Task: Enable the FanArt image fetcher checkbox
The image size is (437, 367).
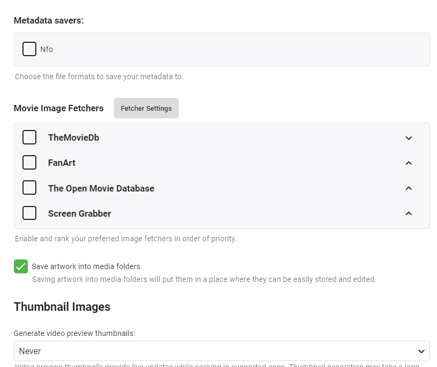Action: coord(29,163)
